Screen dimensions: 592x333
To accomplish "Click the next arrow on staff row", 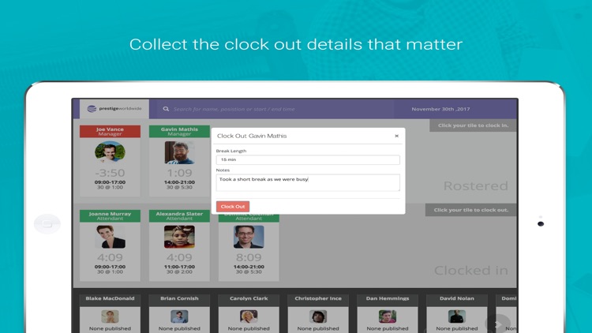I will 498,324.
